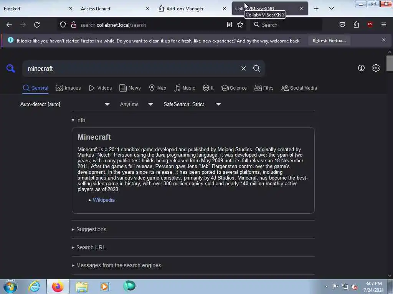Open the Extensions puzzle icon
Screen dimensions: 393x294
(x=356, y=24)
